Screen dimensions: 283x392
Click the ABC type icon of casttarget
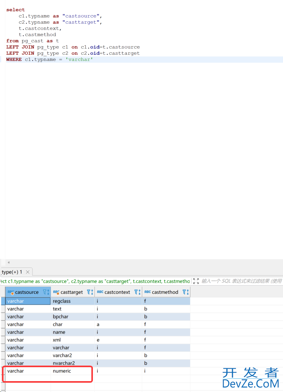56,292
